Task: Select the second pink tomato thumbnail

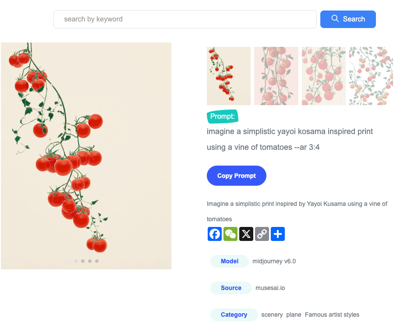Action: (x=276, y=76)
